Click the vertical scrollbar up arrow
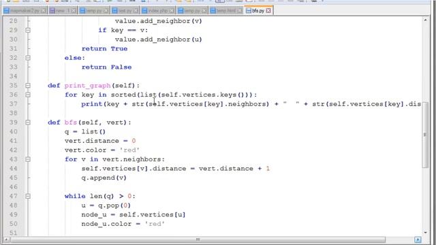This screenshot has height=245, width=436. [425, 20]
